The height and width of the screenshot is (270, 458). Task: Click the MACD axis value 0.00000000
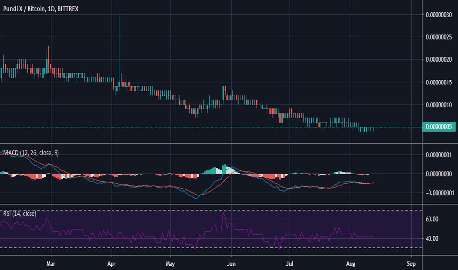[x=438, y=174]
